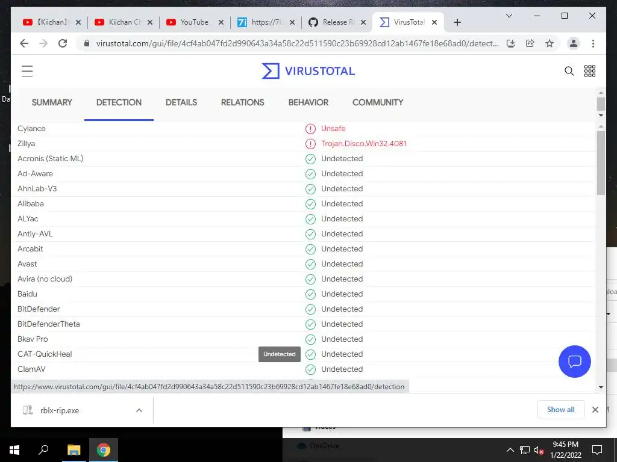Open the Chrome three-dot menu
Screen dimensions: 617x462
[593, 43]
